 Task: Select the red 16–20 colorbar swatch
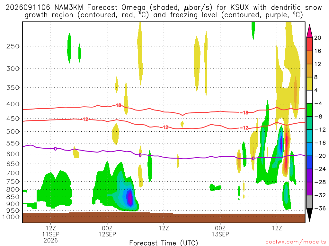pyautogui.click(x=309, y=44)
